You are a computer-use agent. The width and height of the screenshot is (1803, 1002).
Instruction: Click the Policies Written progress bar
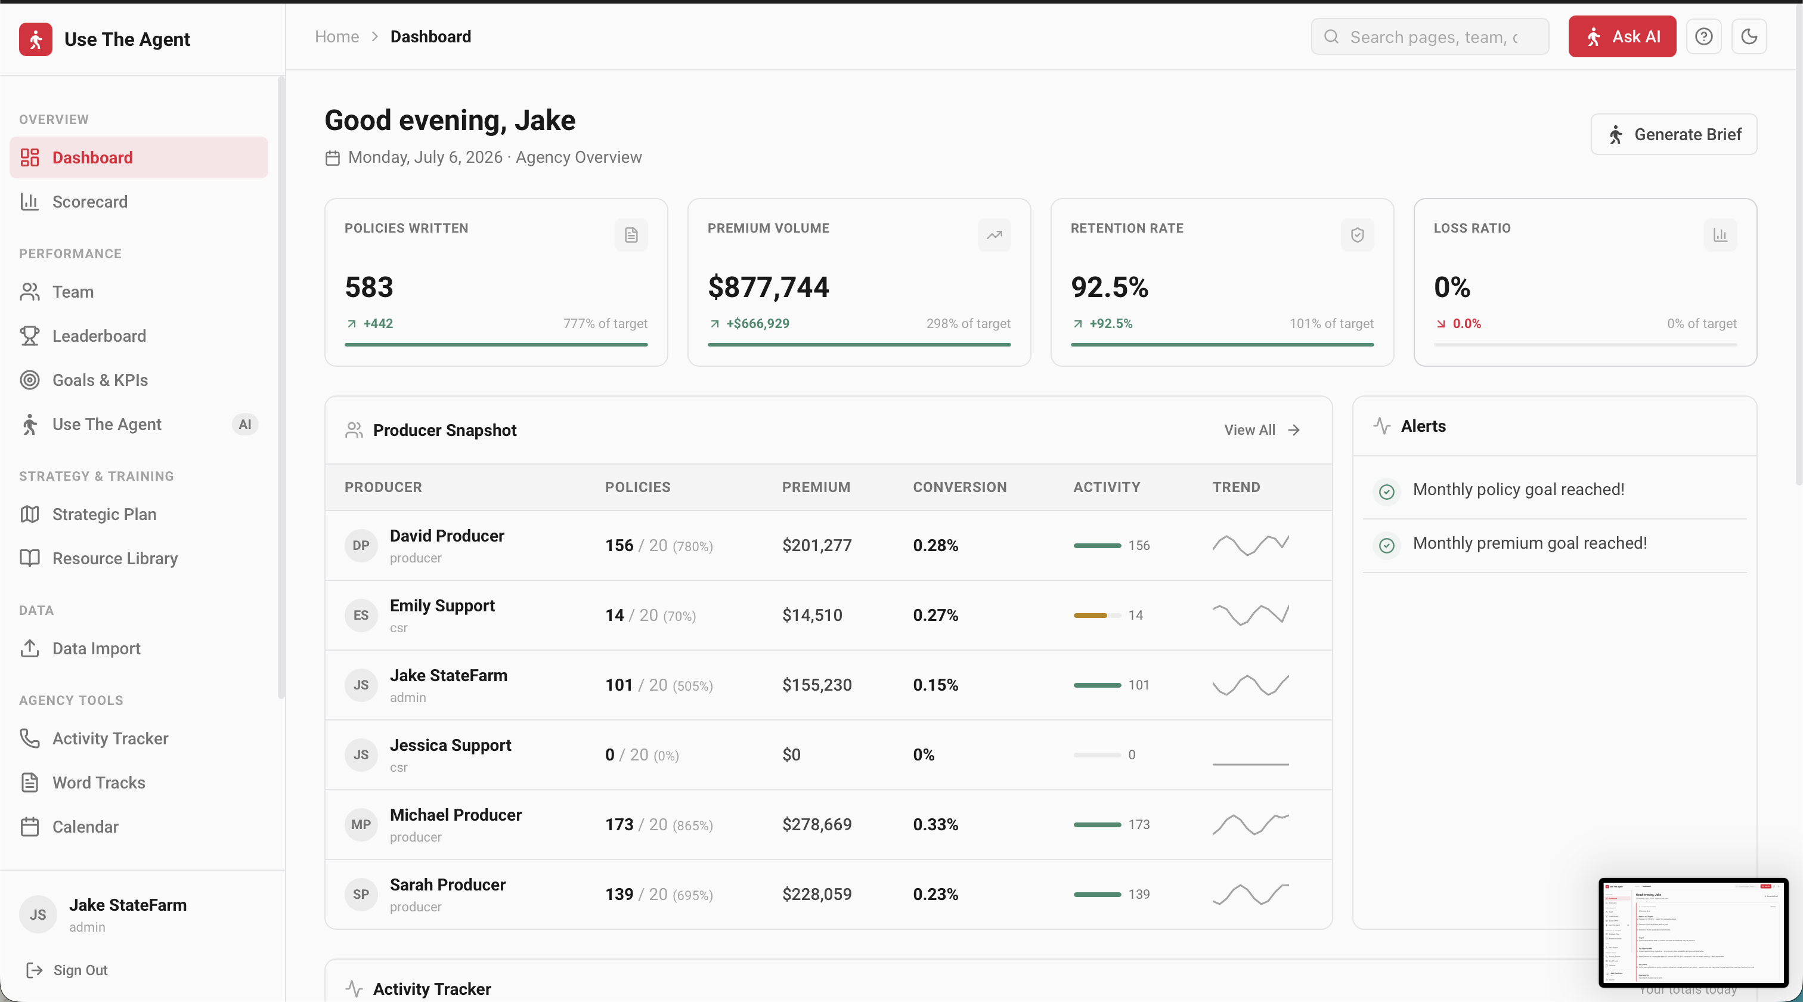coord(495,345)
